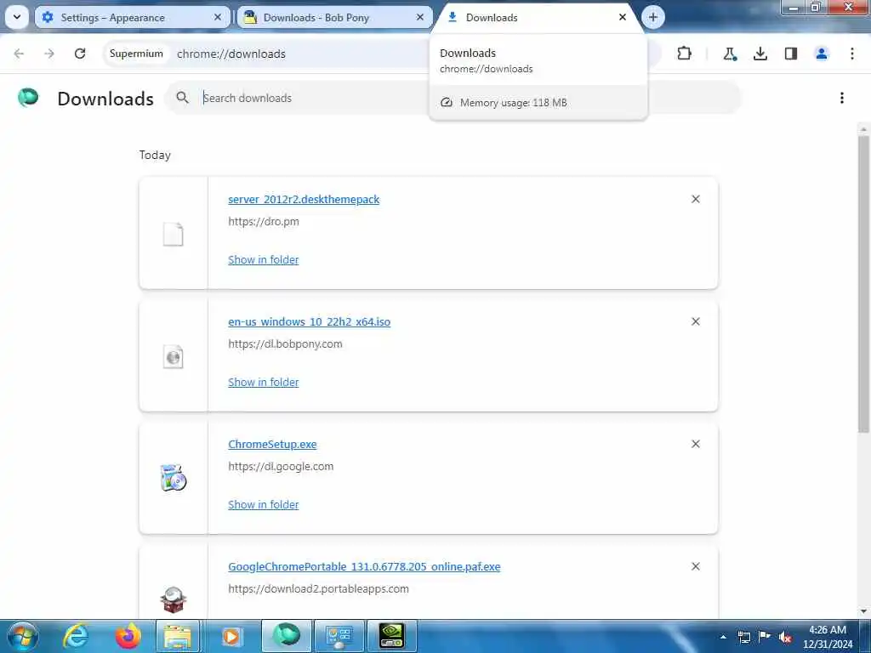
Task: Close the Settings – Appearance tab
Action: tap(218, 17)
